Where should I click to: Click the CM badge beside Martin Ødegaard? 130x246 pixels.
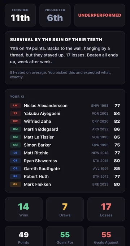16,129
